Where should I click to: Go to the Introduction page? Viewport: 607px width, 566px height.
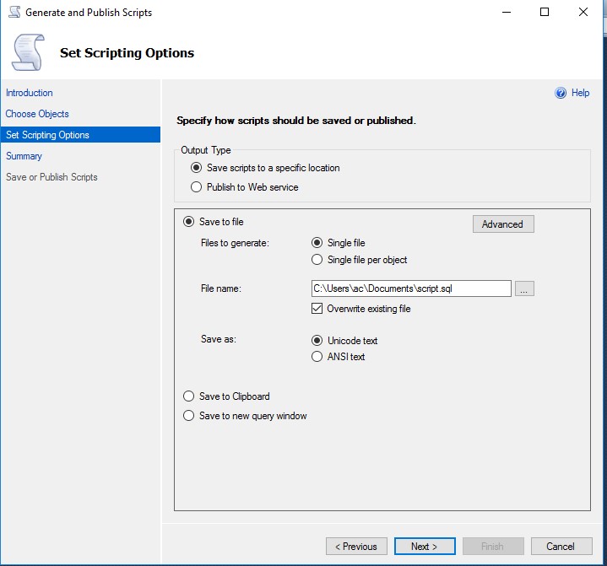coord(30,93)
